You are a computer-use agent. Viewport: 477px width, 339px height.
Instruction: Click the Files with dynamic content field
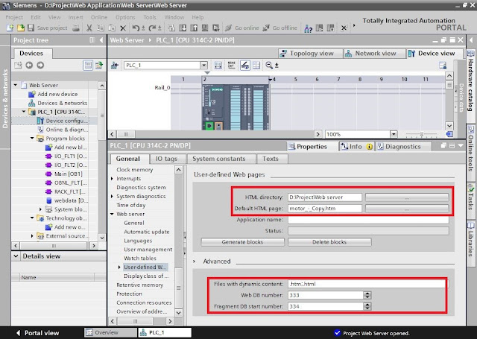(366, 284)
